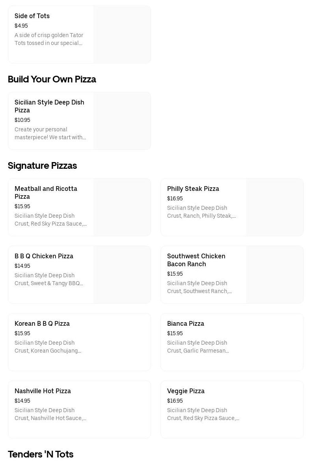Click the Signature Pizzas section heading

click(x=43, y=166)
